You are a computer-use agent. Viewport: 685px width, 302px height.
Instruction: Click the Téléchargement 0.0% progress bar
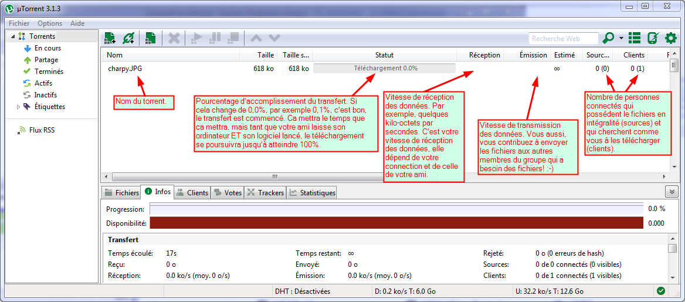(385, 69)
